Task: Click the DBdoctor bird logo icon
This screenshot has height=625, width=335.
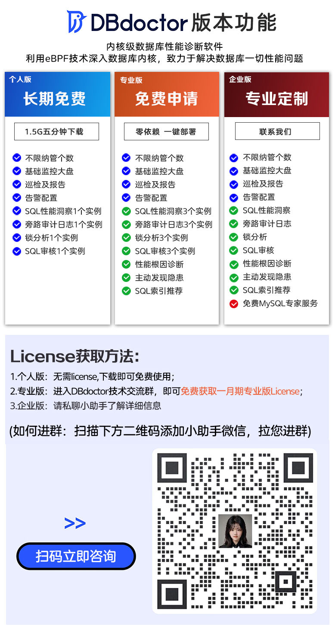Action: pos(77,22)
